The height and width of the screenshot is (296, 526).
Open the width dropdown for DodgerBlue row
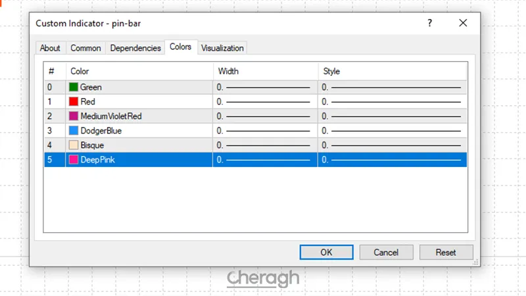[264, 130]
